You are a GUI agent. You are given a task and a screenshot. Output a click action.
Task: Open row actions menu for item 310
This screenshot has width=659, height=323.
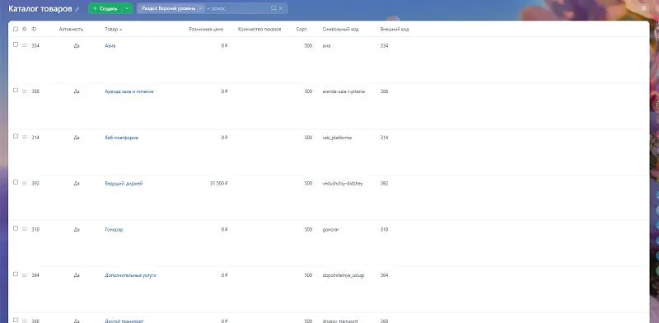coord(25,230)
